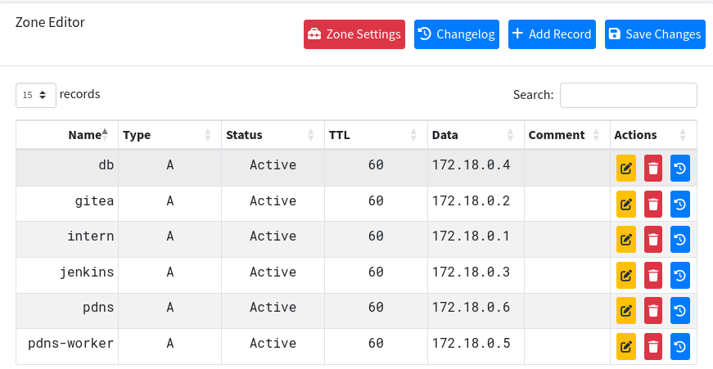View changelog for intern record
This screenshot has height=369, width=713.
point(679,240)
